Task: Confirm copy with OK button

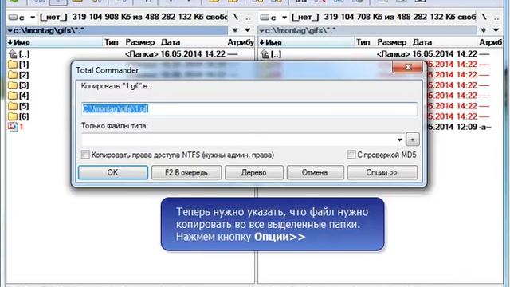Action: (x=113, y=172)
